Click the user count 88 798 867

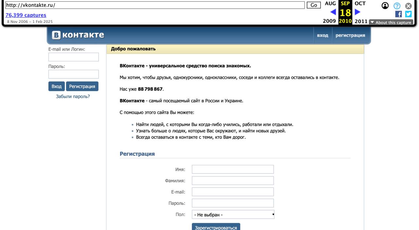coord(150,89)
